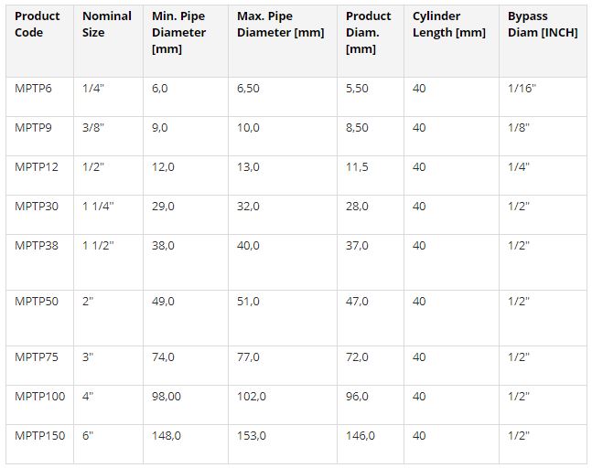Viewport: 592px width, 468px height.
Task: Click the 3/8" nominal size cell
Action: pos(93,128)
